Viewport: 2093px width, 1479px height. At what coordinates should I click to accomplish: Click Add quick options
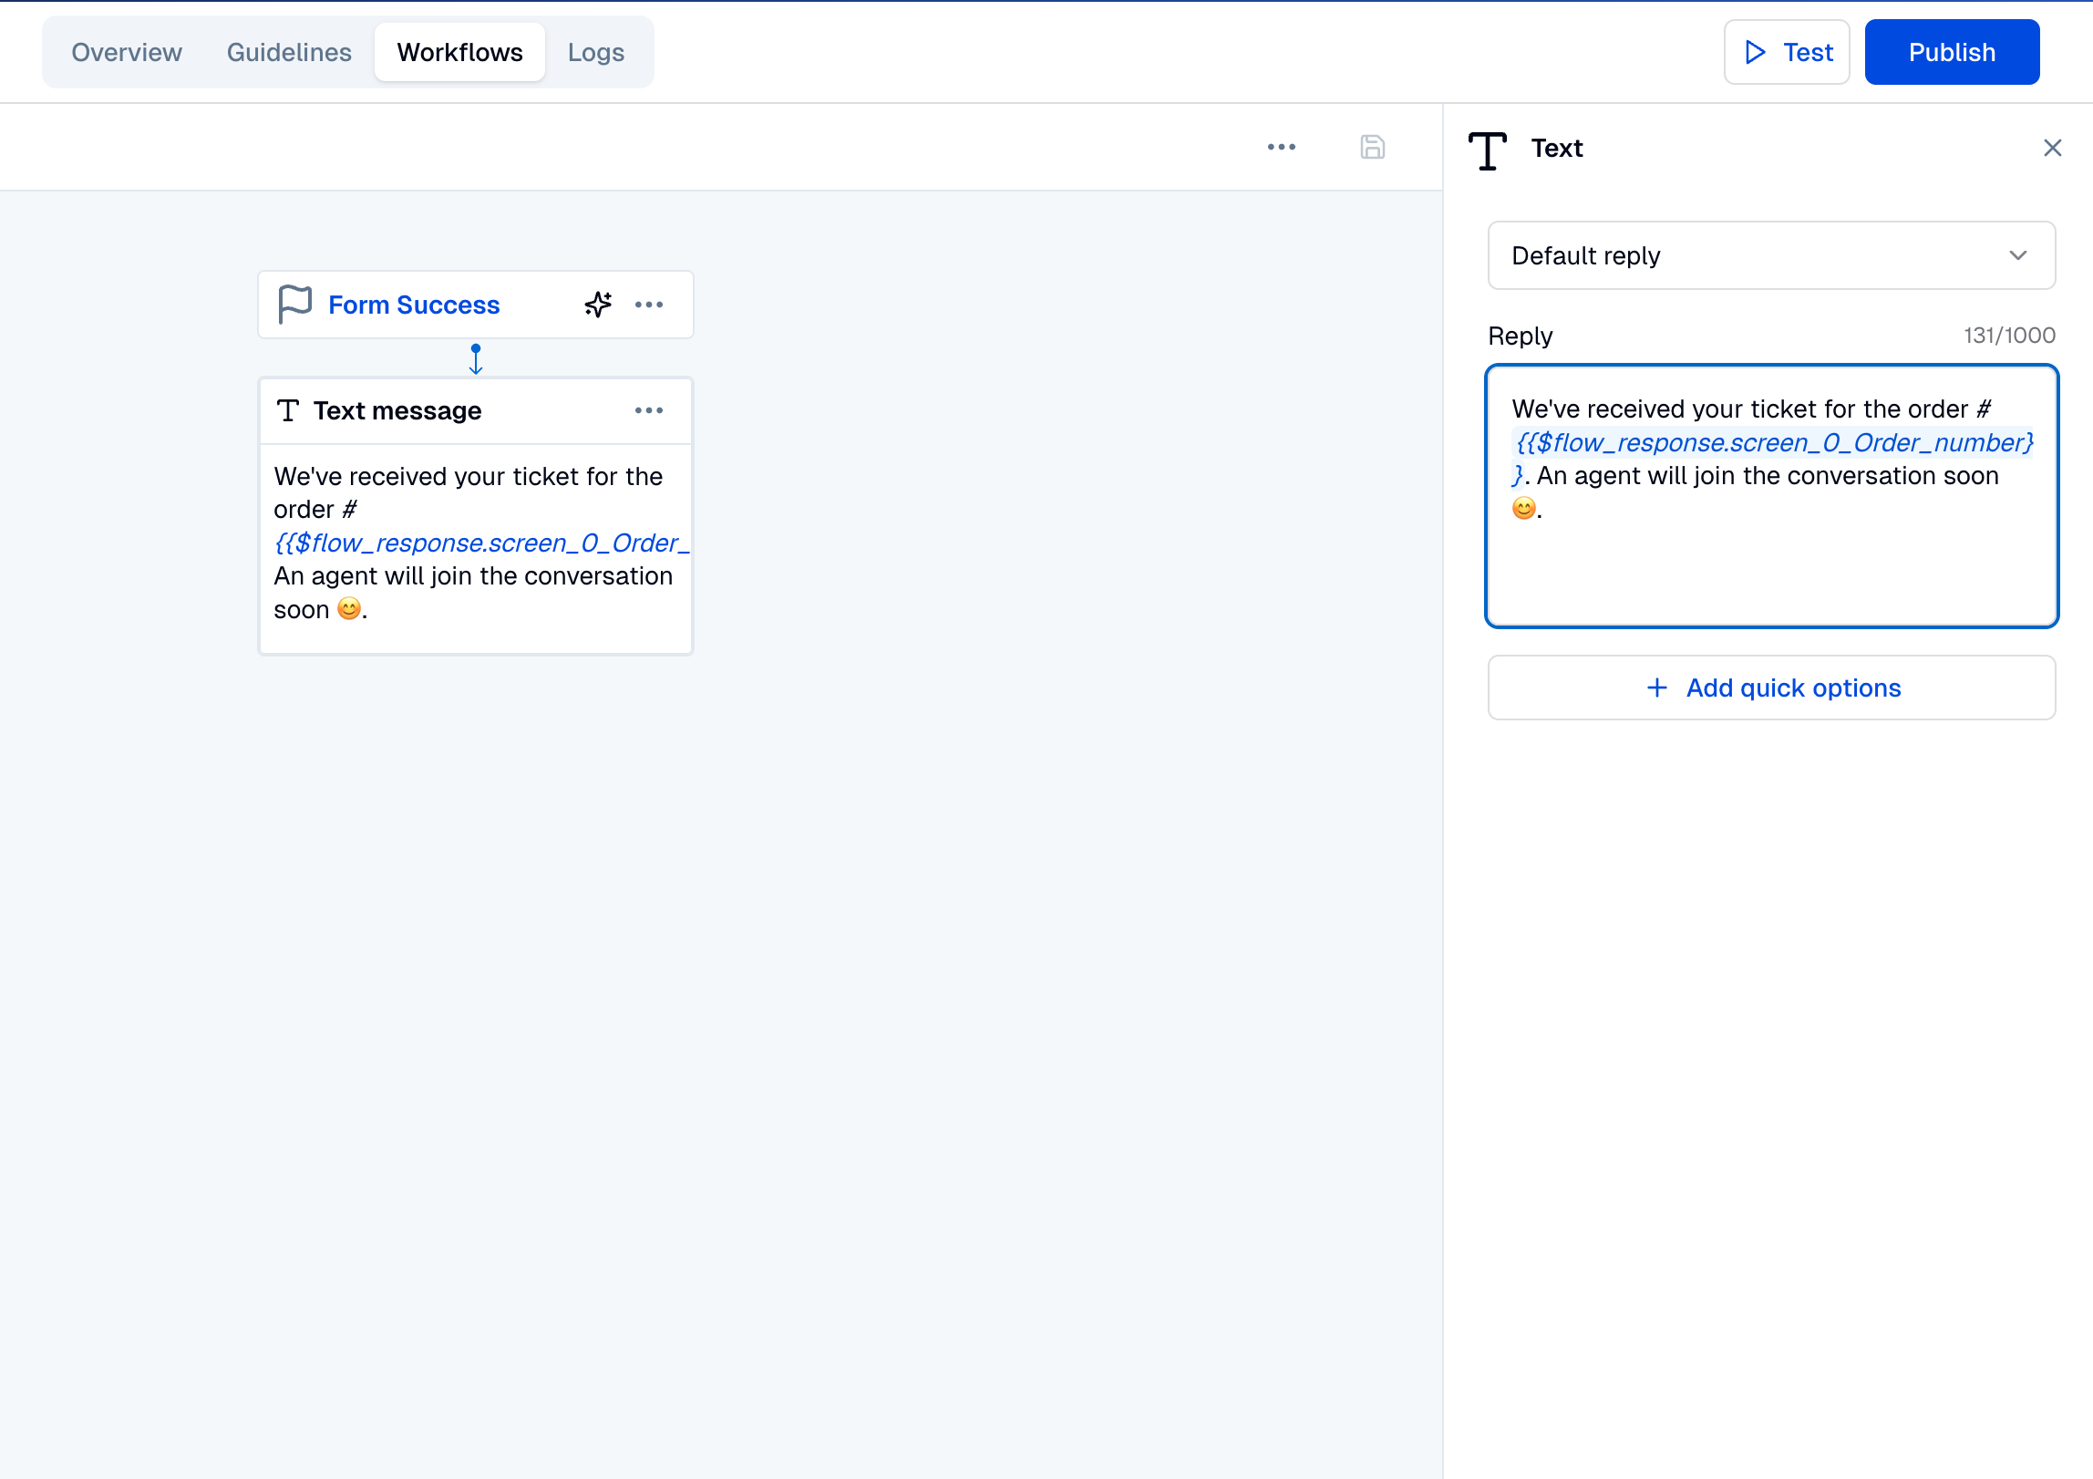pos(1771,688)
